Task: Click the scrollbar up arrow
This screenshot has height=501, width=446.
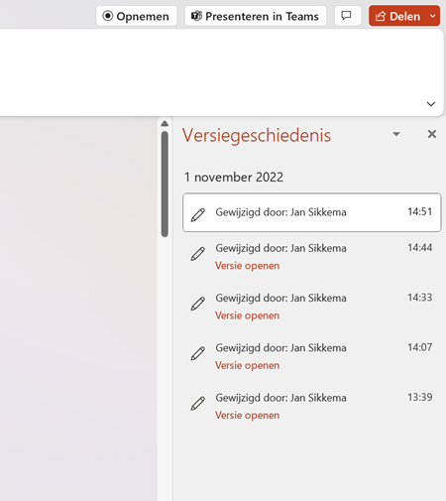Action: [x=165, y=124]
